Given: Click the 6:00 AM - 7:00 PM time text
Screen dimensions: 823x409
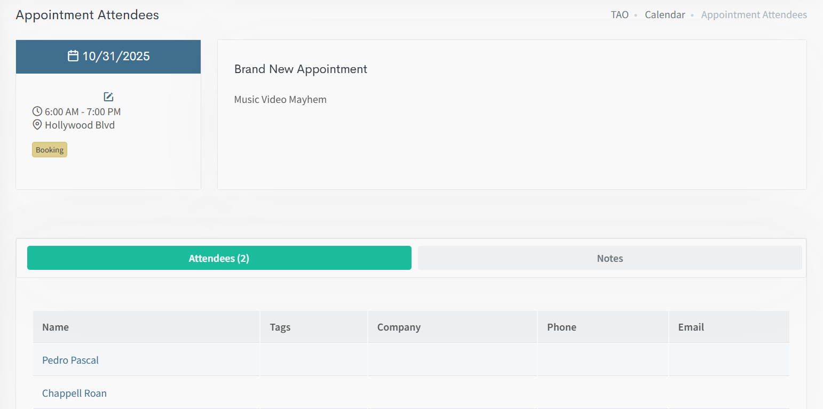Looking at the screenshot, I should [83, 111].
